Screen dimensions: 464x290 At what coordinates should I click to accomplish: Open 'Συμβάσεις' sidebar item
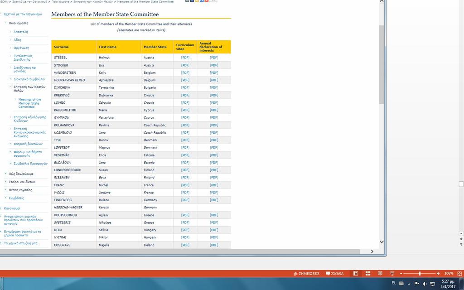click(x=16, y=198)
